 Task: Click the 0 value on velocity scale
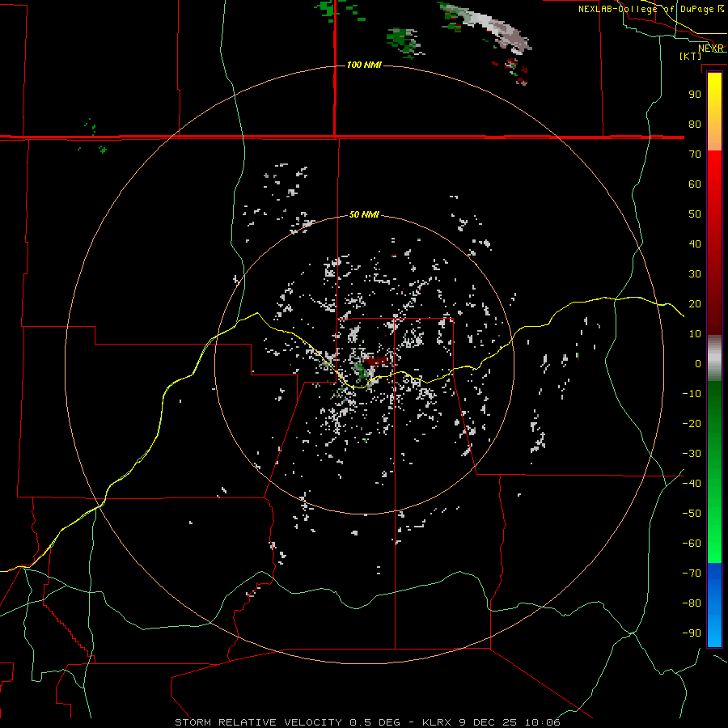[x=698, y=364]
